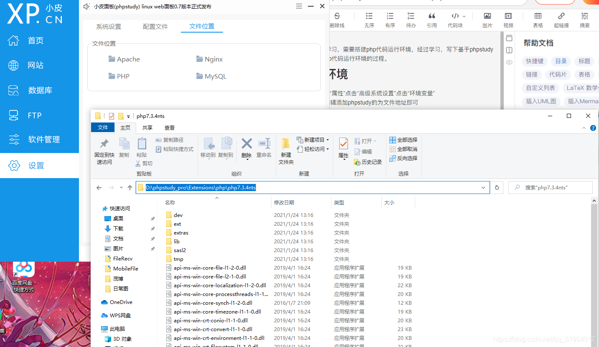The image size is (599, 347).
Task: Click 粘贴快捷方式 paste shortcut
Action: click(175, 149)
